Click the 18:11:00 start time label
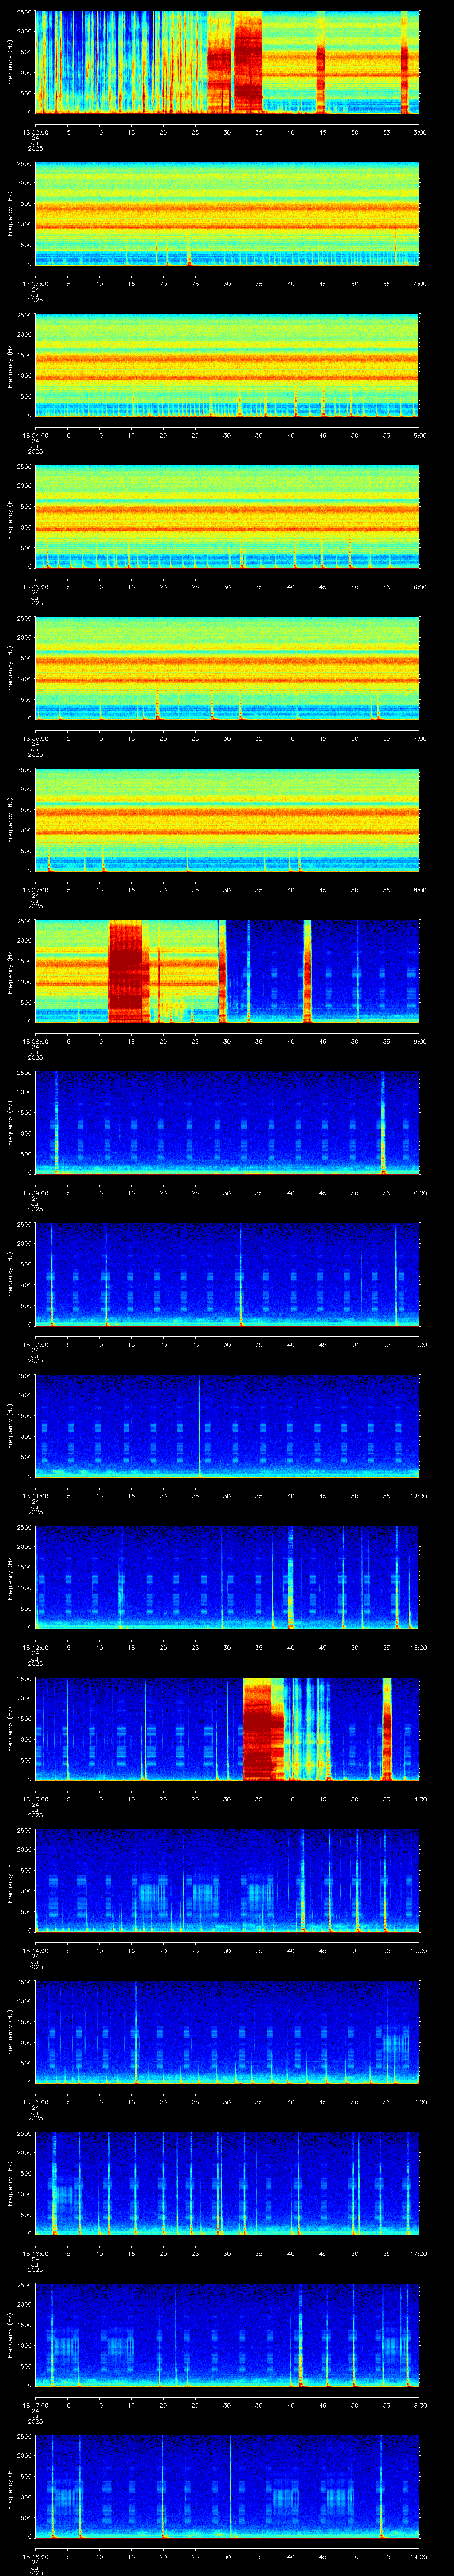 point(35,1496)
